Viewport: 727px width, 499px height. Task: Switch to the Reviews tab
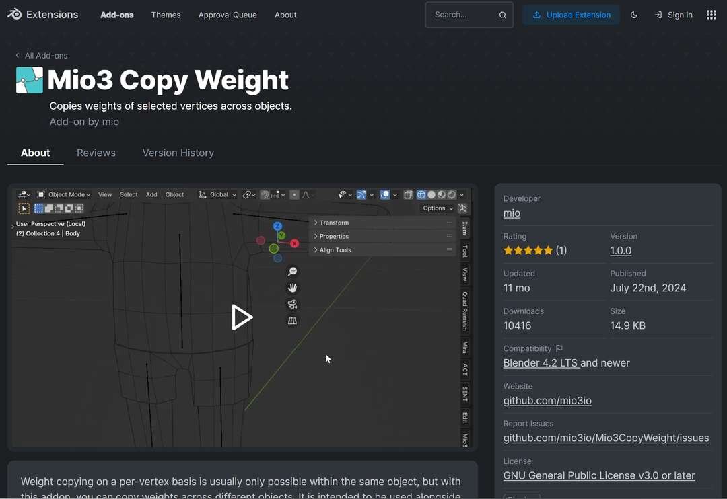pos(96,153)
